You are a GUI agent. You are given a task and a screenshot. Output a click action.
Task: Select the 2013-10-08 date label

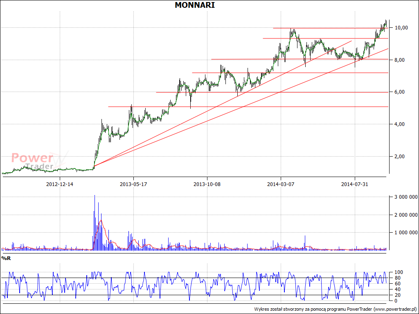(x=207, y=184)
